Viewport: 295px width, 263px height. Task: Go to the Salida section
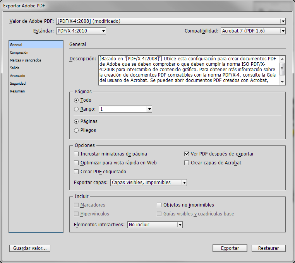click(15, 68)
